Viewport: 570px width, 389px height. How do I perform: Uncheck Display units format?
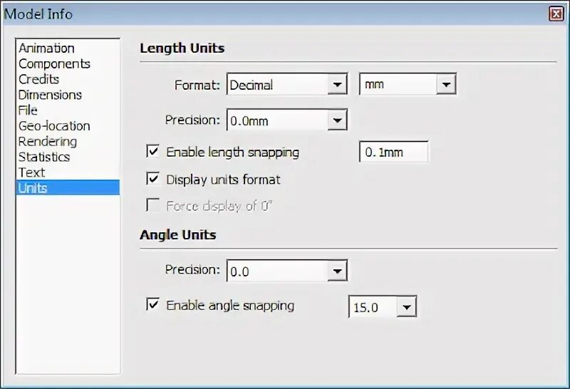point(152,178)
